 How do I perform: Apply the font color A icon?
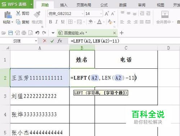[x=99, y=22]
